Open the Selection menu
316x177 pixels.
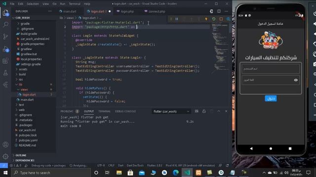coord(33,4)
